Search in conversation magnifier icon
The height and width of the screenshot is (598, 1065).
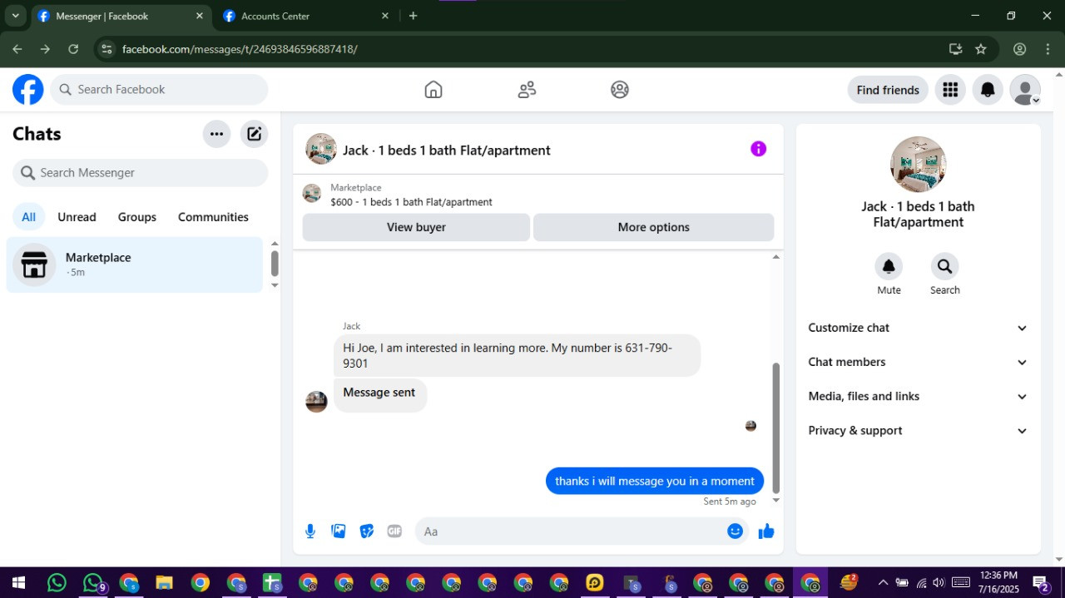tap(944, 266)
